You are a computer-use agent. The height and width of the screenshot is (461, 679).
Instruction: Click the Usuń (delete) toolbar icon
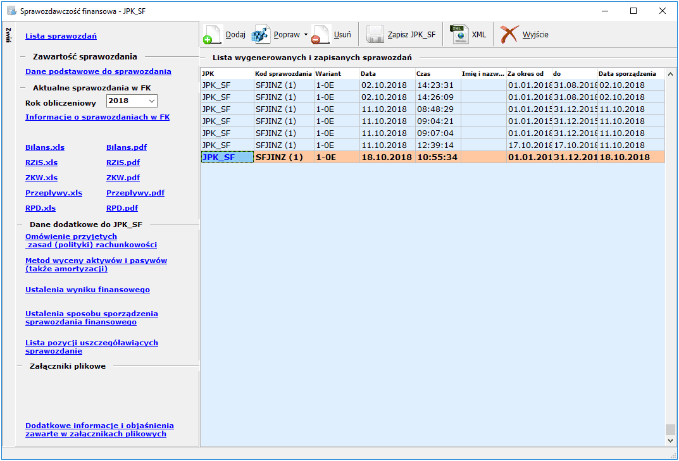321,35
